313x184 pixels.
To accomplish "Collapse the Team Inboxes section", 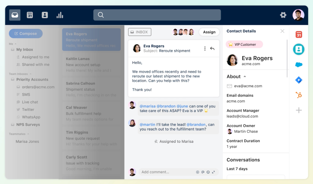I will point(30,74).
